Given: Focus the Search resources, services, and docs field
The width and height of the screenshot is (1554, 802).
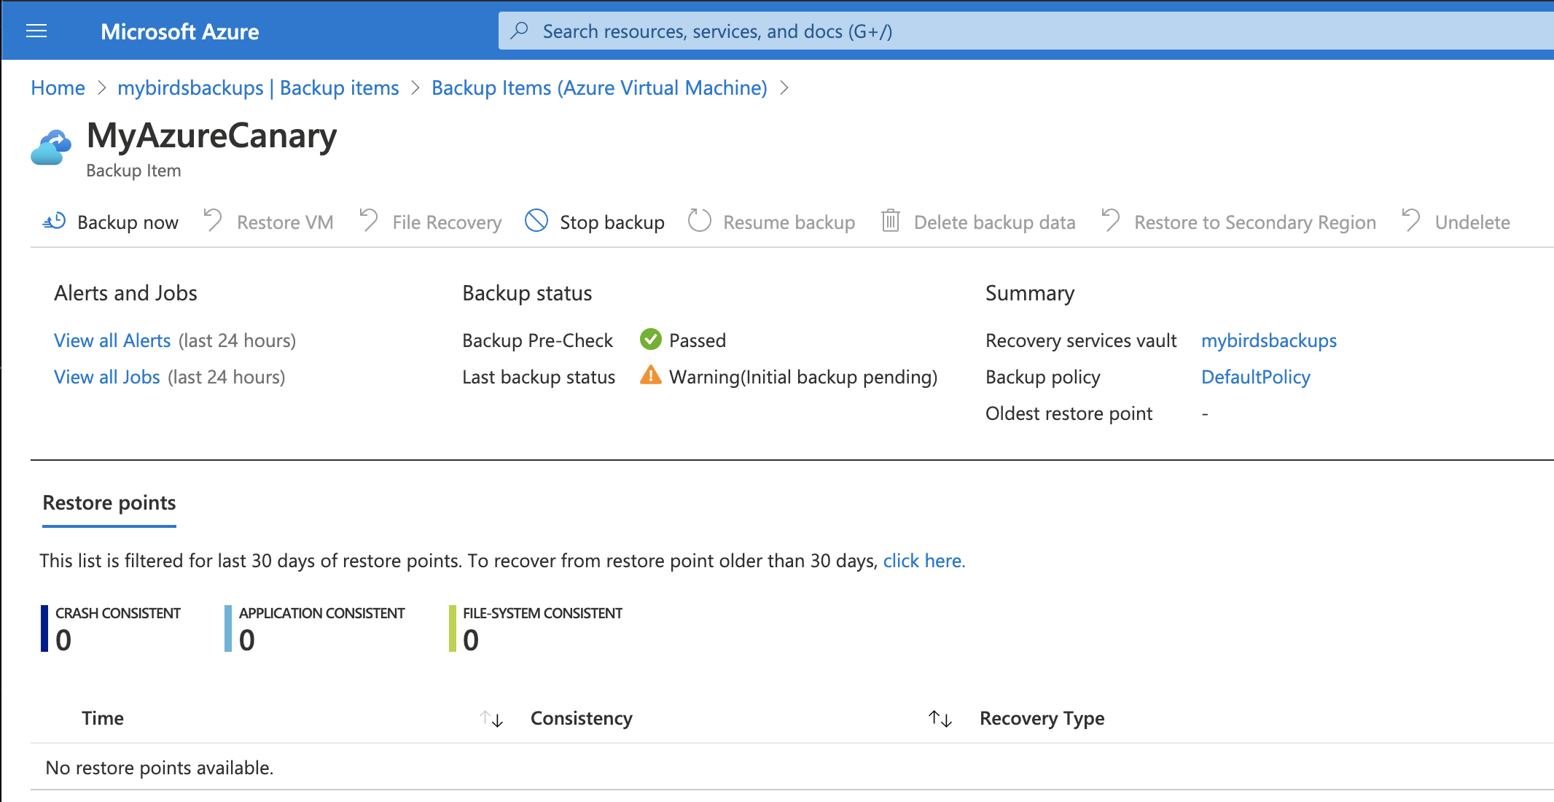Looking at the screenshot, I should (1026, 31).
